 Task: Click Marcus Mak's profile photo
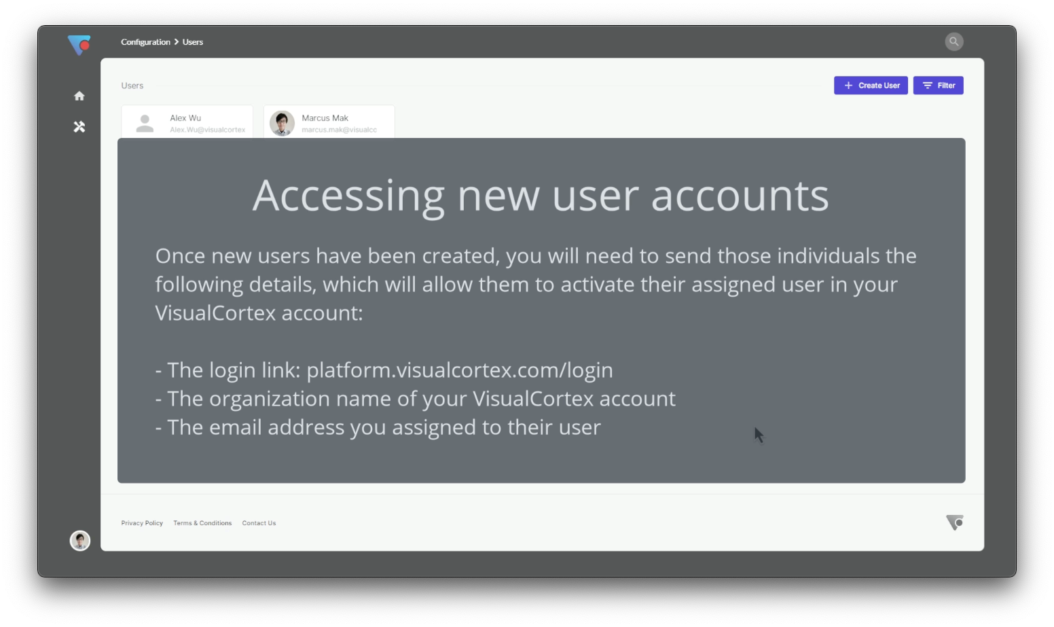coord(282,124)
